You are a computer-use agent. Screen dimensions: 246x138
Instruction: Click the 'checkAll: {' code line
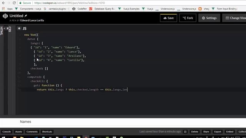[x=39, y=81]
